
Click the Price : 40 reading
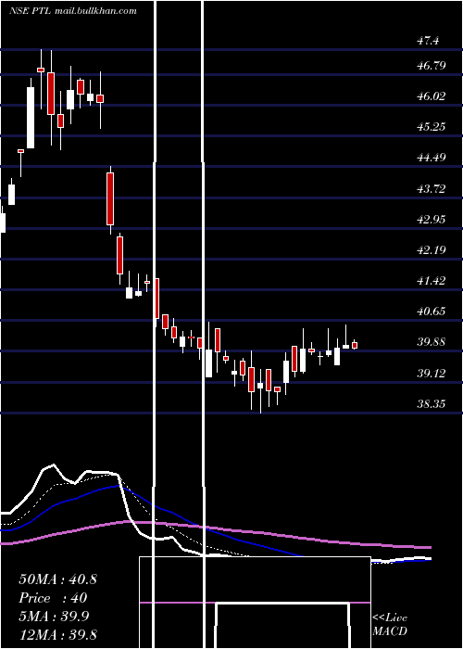[53, 598]
